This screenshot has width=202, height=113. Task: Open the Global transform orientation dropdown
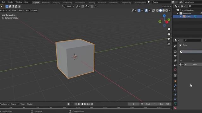pyautogui.click(x=68, y=6)
